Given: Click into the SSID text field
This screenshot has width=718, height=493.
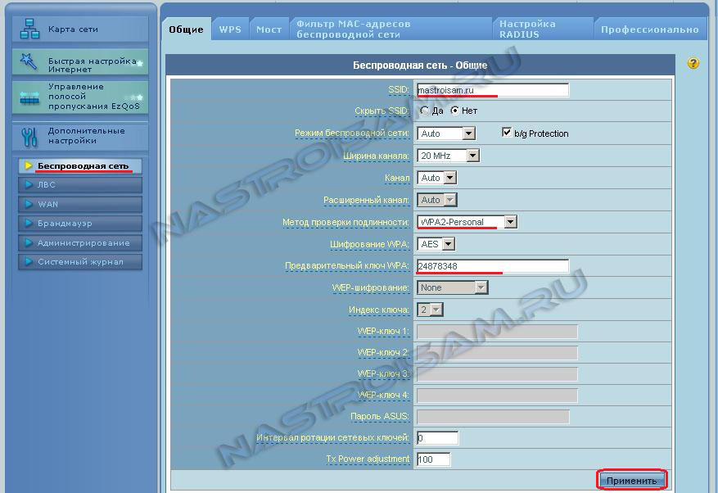Looking at the screenshot, I should point(491,89).
